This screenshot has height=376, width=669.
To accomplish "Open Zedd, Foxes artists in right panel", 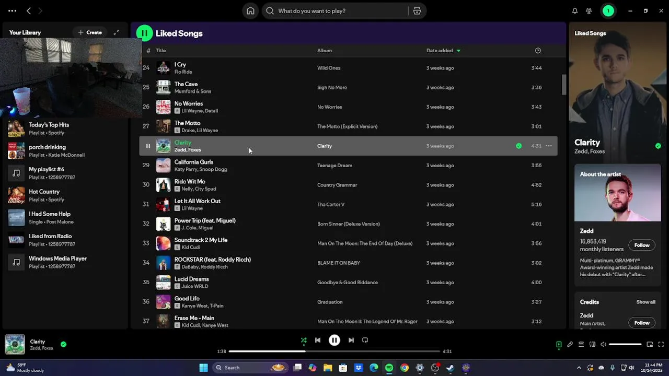I will pos(590,151).
